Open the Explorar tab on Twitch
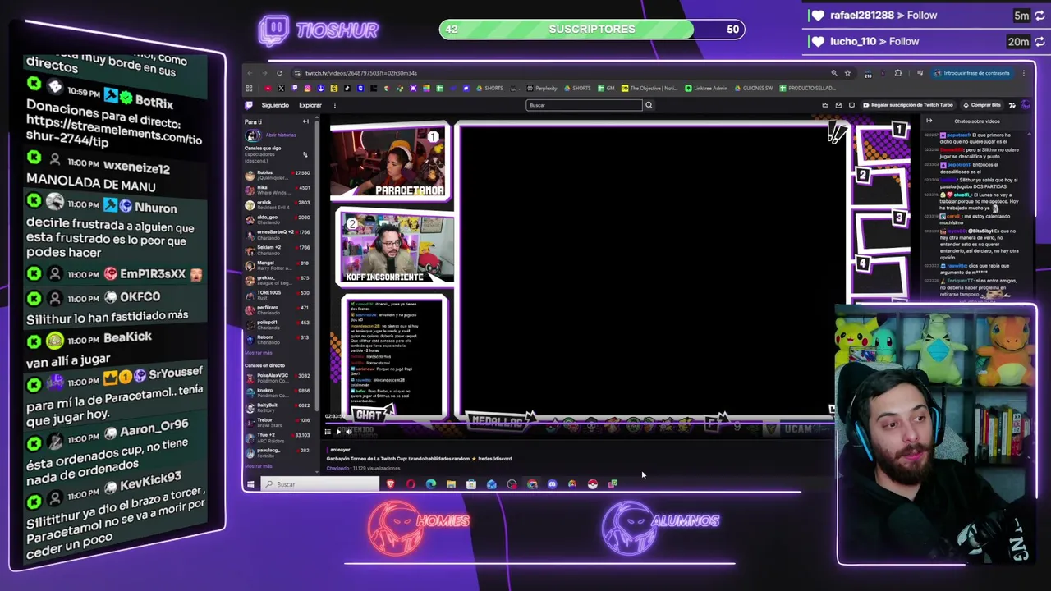 pos(310,105)
